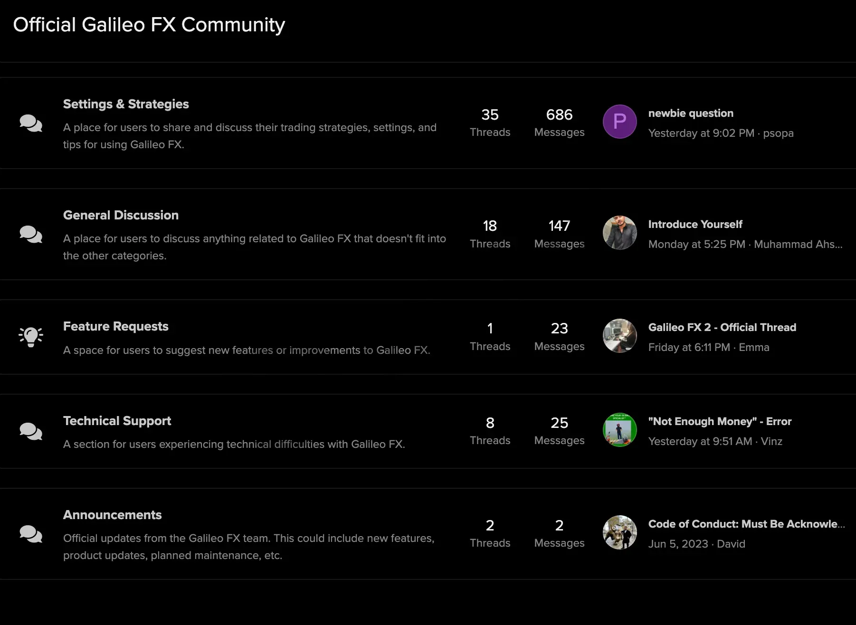Click the 'Monday at 5:25 PM' timestamp
Viewport: 856px width, 625px height.
pyautogui.click(x=697, y=244)
